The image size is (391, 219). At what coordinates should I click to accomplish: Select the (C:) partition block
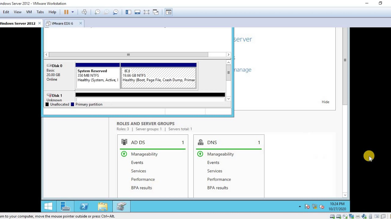pos(159,76)
